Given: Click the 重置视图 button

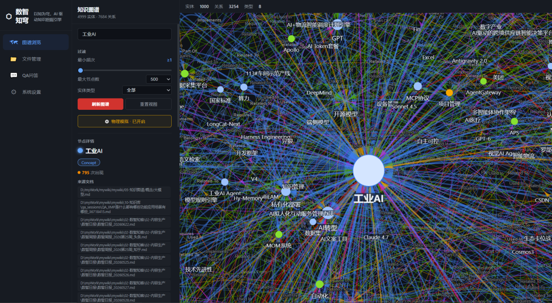Looking at the screenshot, I should pos(149,104).
